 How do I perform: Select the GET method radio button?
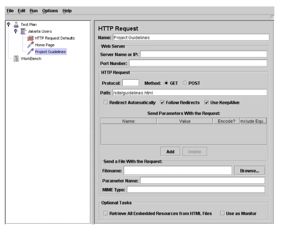click(166, 83)
